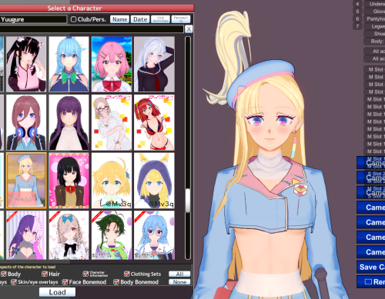This screenshot has width=385, height=299.
Task: Uncheck the Hair load option
Action: 45,274
